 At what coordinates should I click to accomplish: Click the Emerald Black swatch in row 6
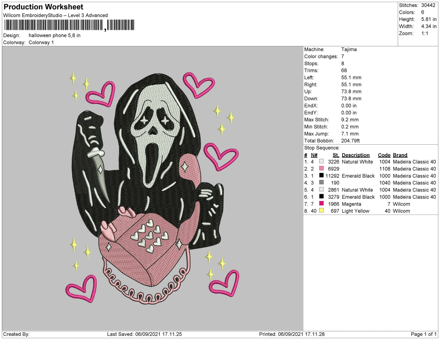(x=321, y=196)
